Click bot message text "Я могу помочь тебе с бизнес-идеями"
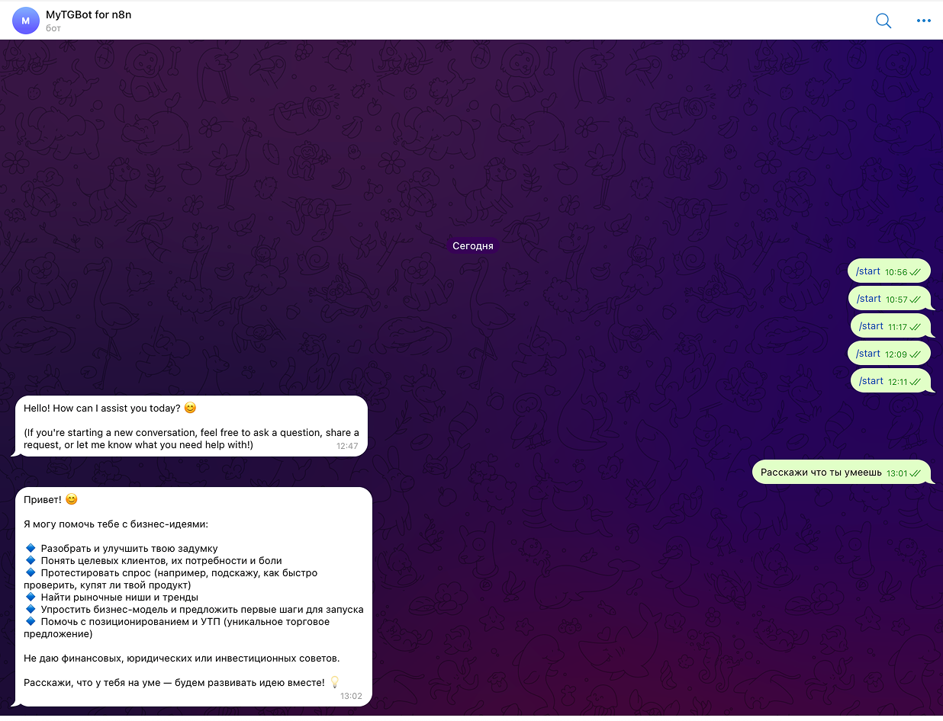Image resolution: width=943 pixels, height=721 pixels. click(116, 524)
